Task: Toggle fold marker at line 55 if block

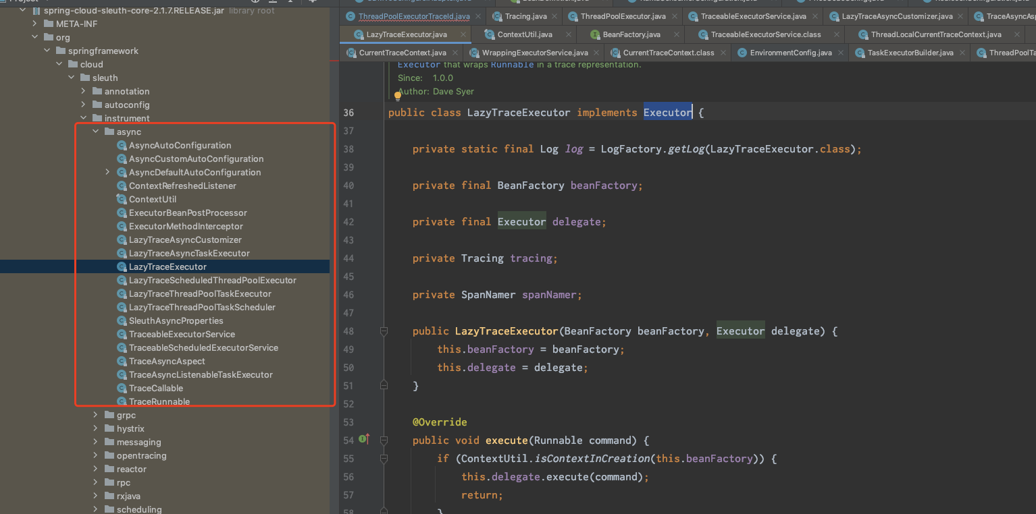Action: coord(384,459)
